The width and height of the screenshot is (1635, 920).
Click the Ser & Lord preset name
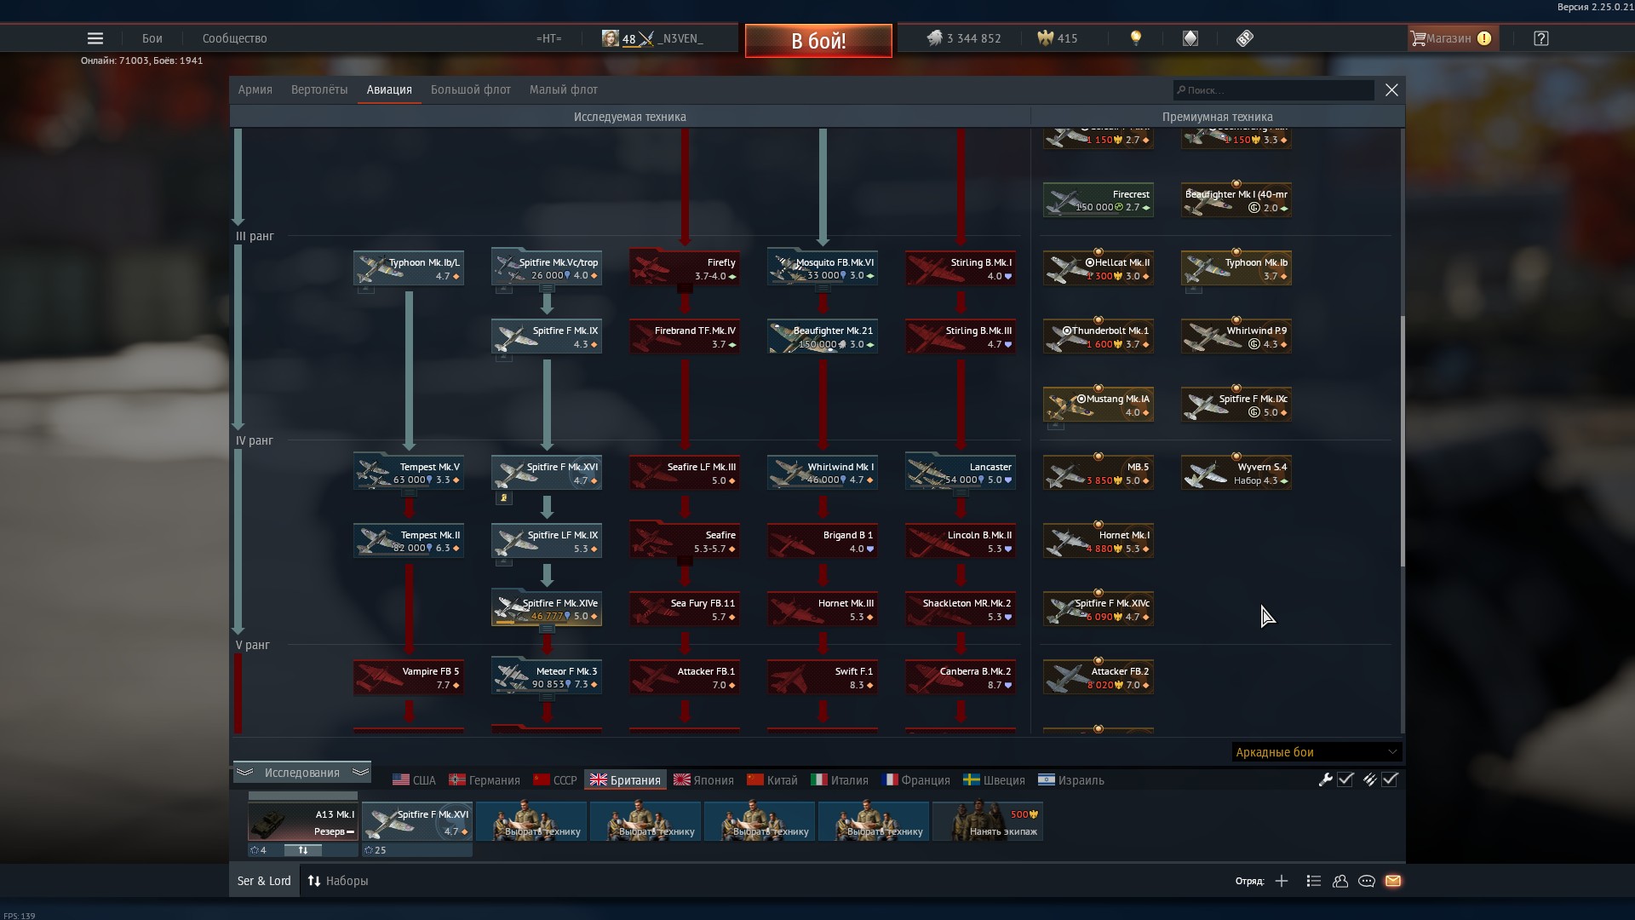pyautogui.click(x=264, y=881)
